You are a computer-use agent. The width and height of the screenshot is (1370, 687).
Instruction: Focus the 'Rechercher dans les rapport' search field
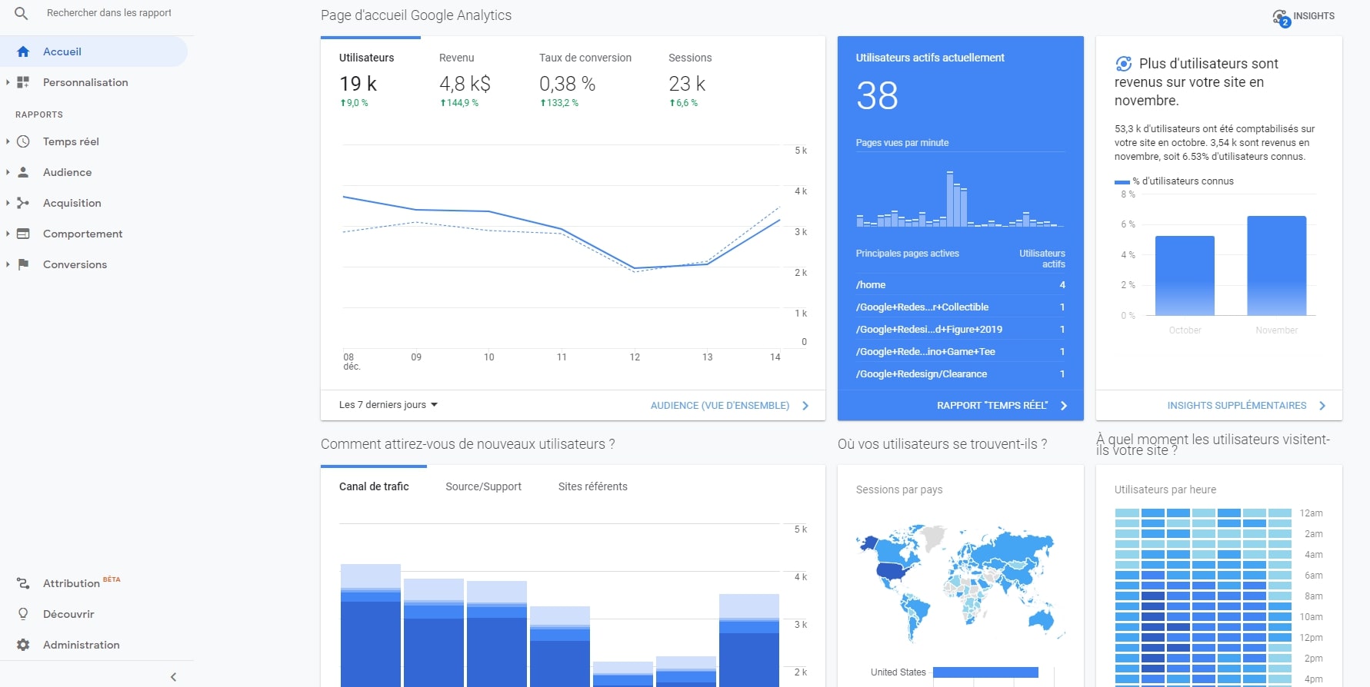tap(108, 13)
